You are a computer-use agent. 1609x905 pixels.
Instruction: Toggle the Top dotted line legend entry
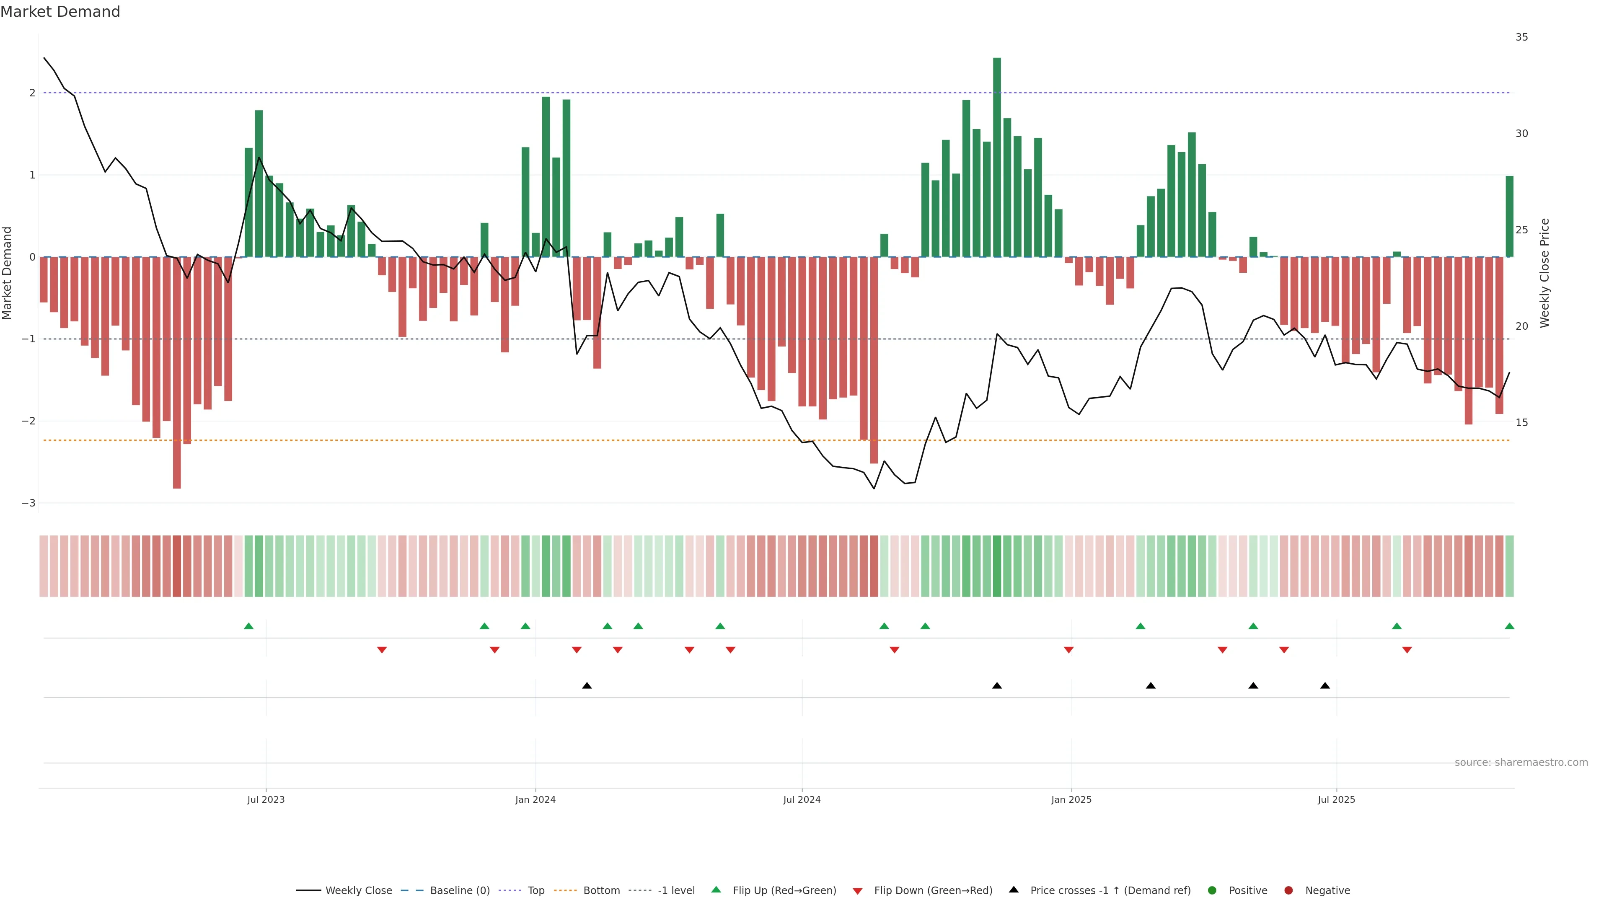(535, 890)
